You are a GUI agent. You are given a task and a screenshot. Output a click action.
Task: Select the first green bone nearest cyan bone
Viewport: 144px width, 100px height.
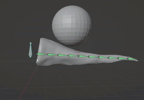pyautogui.click(x=42, y=54)
